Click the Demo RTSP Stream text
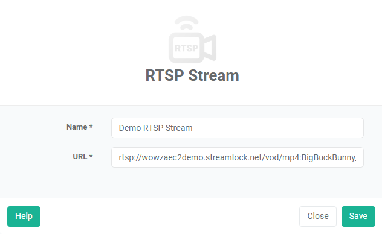Screen dimensions: 382x234 [x=156, y=128]
